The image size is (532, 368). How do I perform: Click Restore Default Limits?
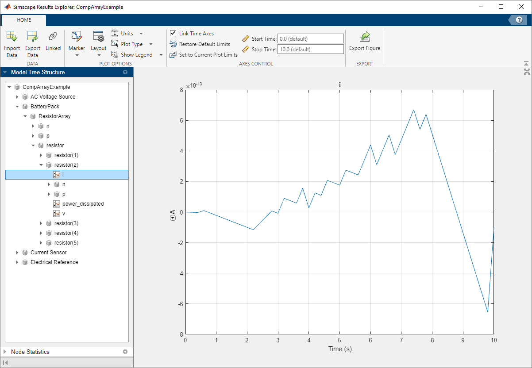tap(204, 44)
